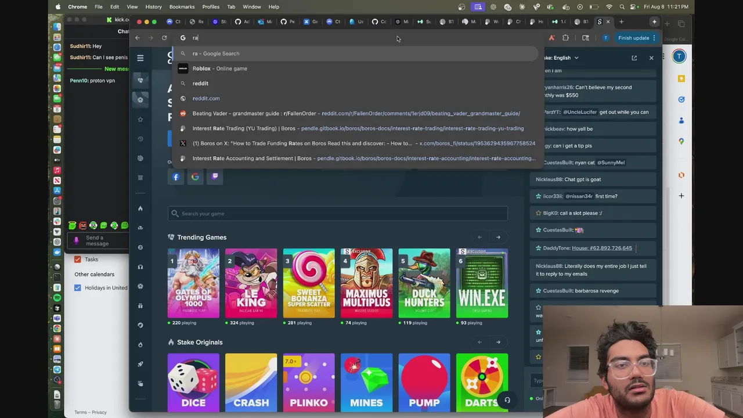Open the Profiles menu in the menu bar
The width and height of the screenshot is (743, 418).
pos(211,7)
